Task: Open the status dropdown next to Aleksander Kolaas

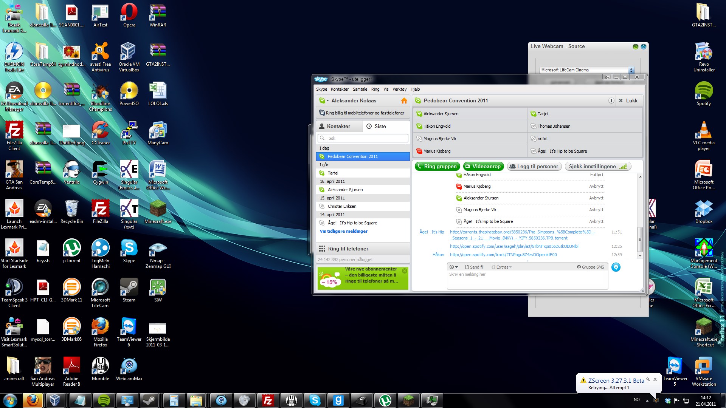Action: click(324, 100)
